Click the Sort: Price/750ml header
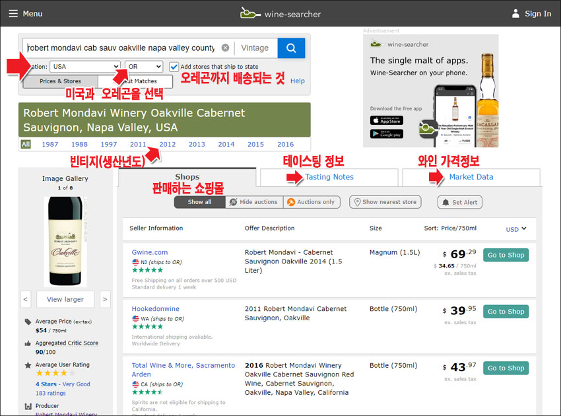561x416 pixels. pos(450,228)
